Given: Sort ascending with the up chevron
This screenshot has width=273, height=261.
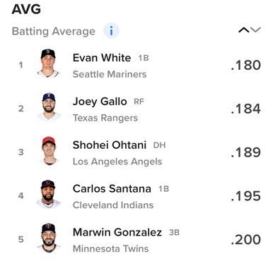Looking at the screenshot, I should [x=243, y=30].
